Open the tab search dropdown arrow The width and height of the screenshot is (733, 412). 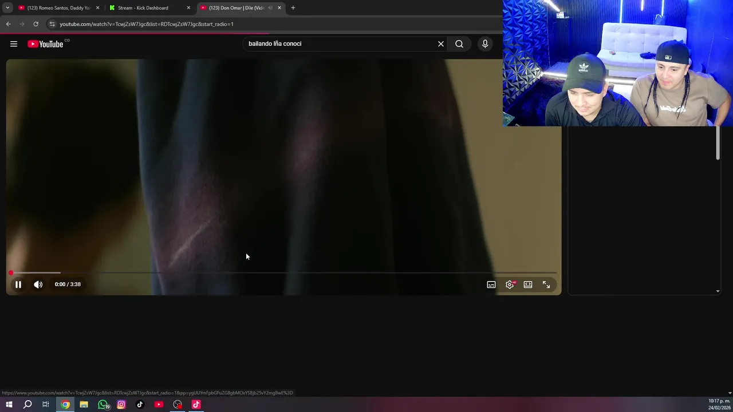pos(7,8)
